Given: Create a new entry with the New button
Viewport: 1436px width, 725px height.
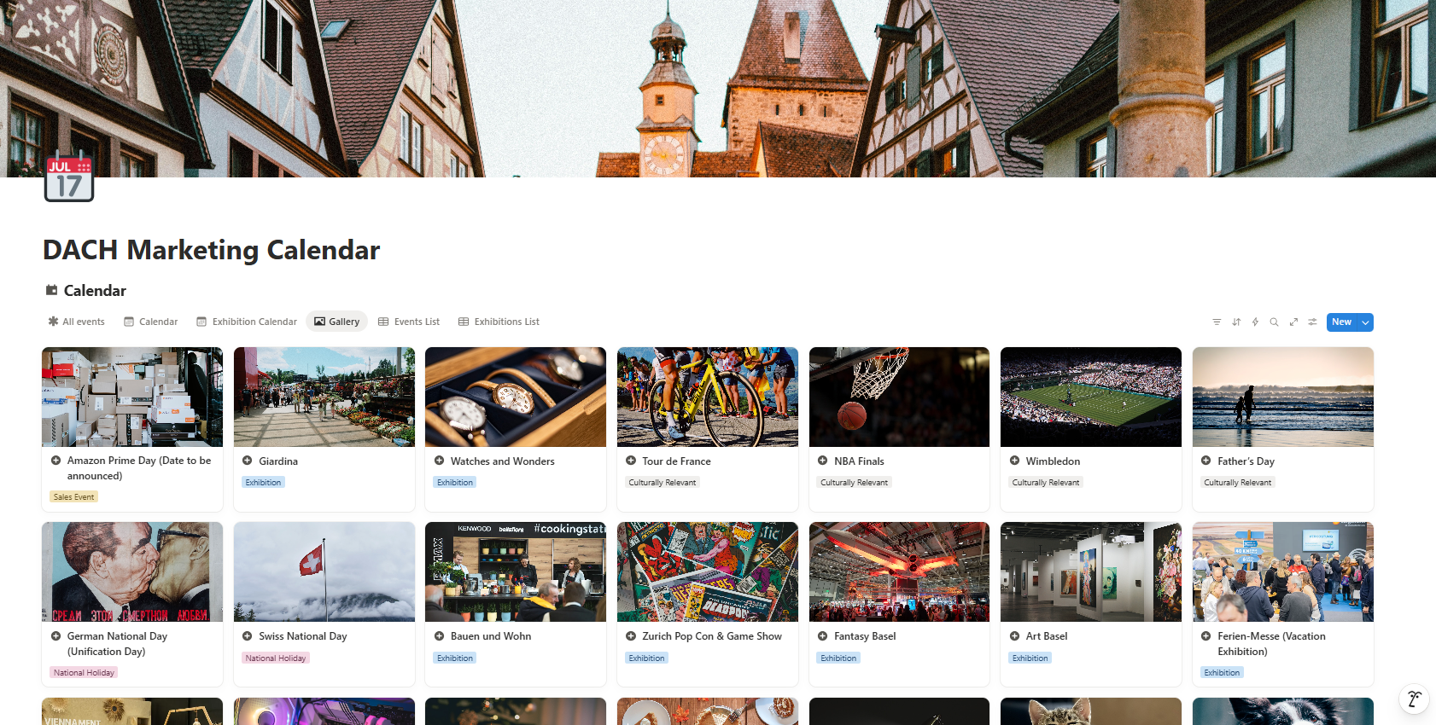Looking at the screenshot, I should pos(1341,322).
